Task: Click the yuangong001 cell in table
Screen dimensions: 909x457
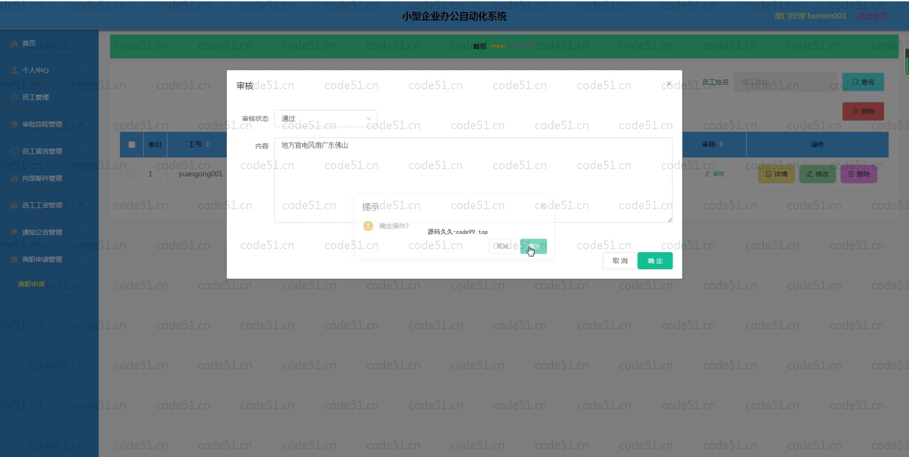Action: [x=200, y=174]
